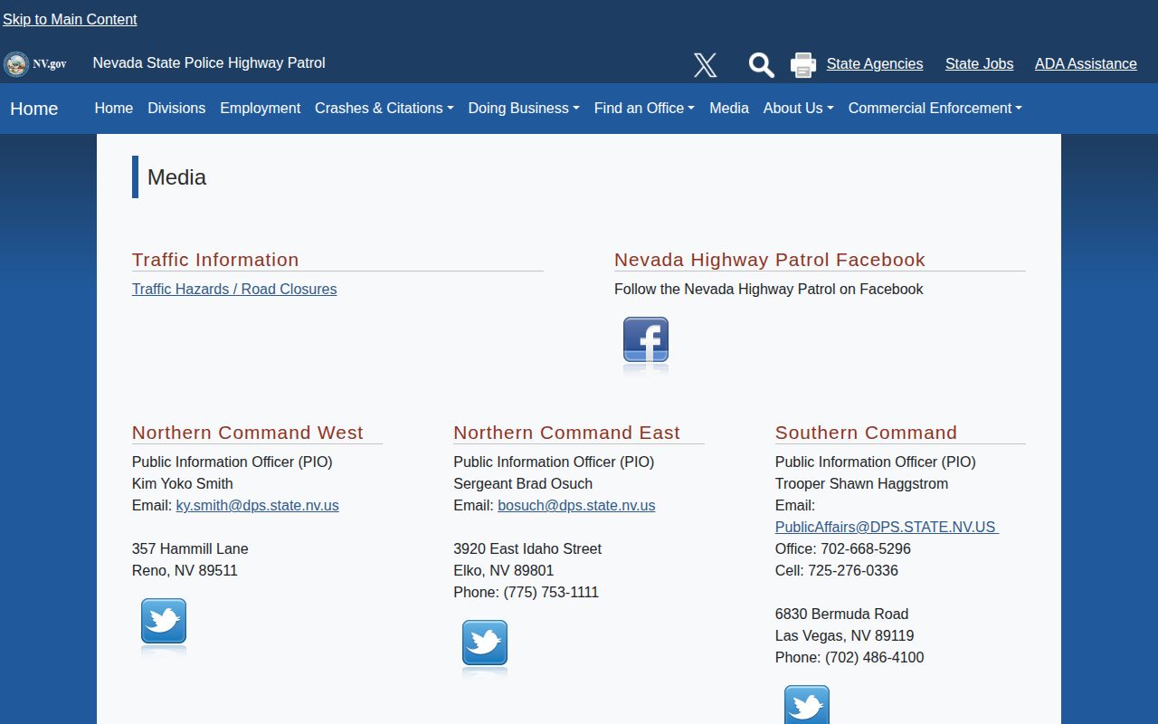
Task: Open the State Agencies link
Action: 875,64
